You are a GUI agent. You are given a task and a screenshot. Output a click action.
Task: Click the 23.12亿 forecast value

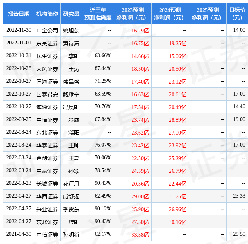tap(178, 82)
